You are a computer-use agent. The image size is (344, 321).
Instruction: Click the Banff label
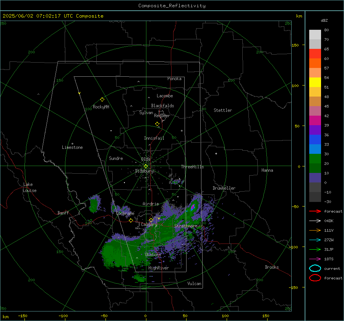click(63, 213)
